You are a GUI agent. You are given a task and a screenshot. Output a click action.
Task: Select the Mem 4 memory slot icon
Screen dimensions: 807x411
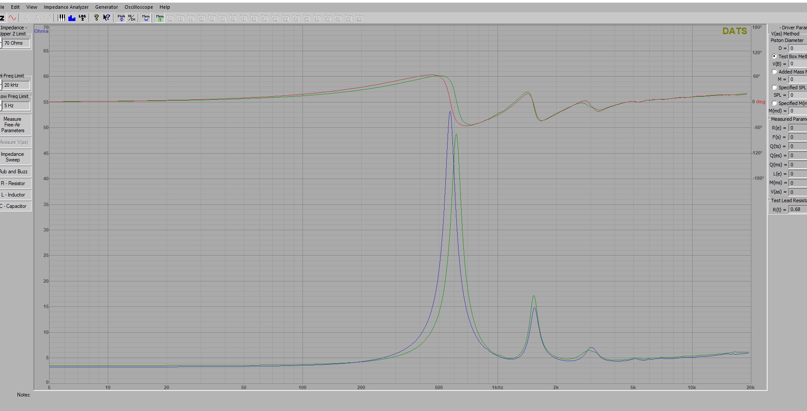pyautogui.click(x=191, y=18)
